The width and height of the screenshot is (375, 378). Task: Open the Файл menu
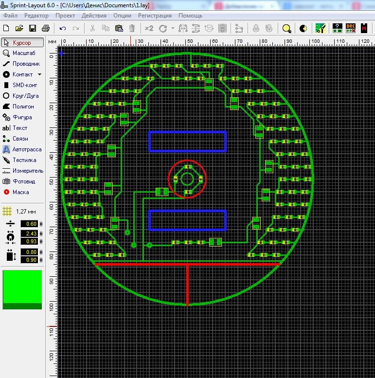click(10, 16)
